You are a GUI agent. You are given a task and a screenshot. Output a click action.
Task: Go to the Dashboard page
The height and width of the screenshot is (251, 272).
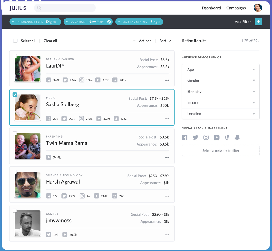point(211,8)
